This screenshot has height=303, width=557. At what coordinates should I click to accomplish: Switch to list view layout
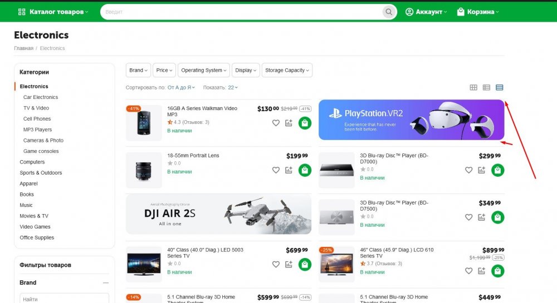(x=486, y=87)
